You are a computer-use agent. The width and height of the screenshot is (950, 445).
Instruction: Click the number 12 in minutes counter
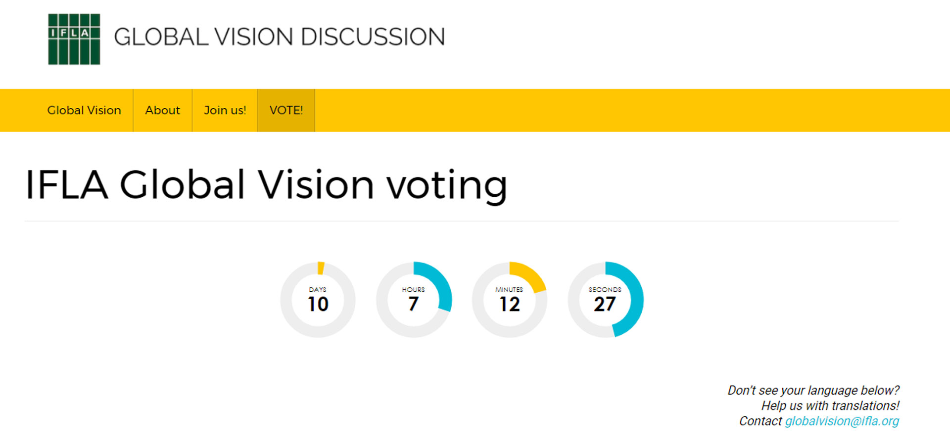click(510, 305)
